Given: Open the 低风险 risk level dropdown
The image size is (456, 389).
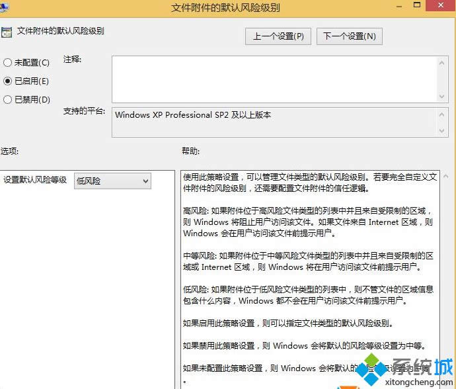Looking at the screenshot, I should tap(112, 181).
